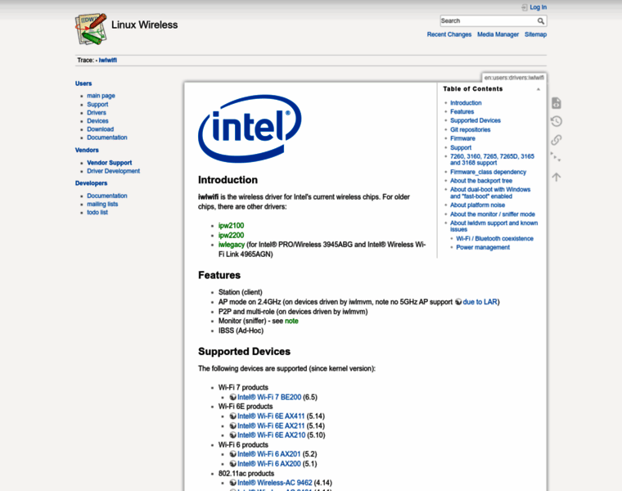Click the Intel logo image
The height and width of the screenshot is (491, 622).
pos(250,128)
